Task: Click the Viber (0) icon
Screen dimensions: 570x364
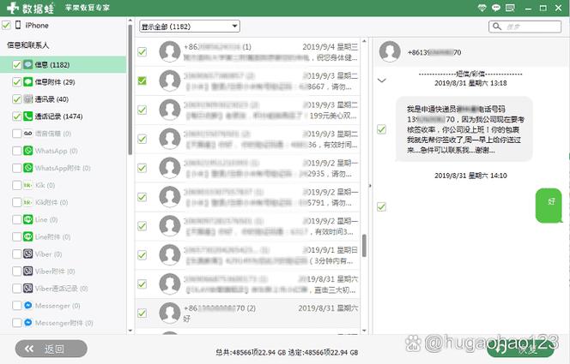Action: (x=28, y=254)
